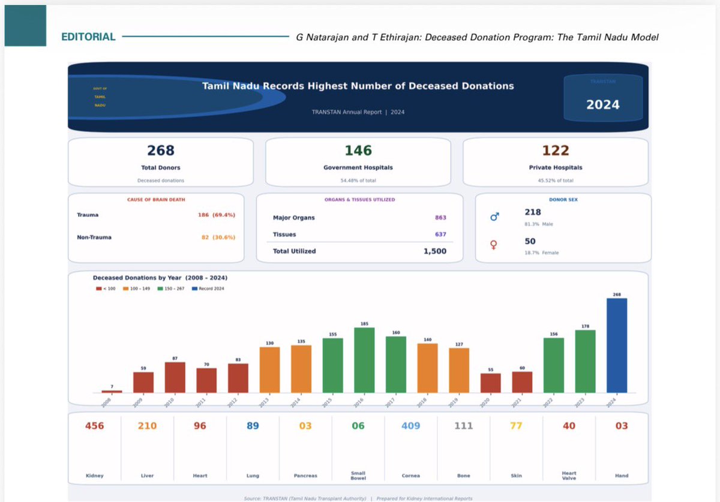Click the Liver count '210'
Screen dimensions: 720x502
click(x=147, y=426)
